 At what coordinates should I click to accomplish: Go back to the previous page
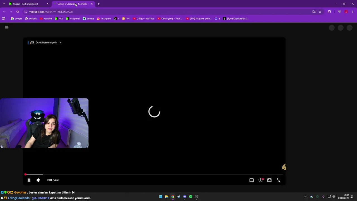4,12
